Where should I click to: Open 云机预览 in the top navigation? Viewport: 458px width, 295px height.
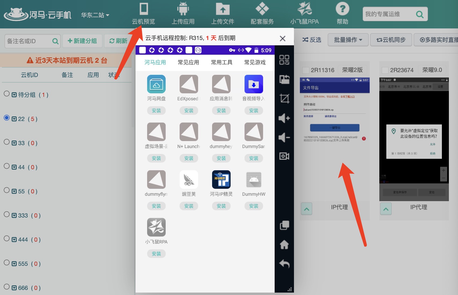pos(143,14)
